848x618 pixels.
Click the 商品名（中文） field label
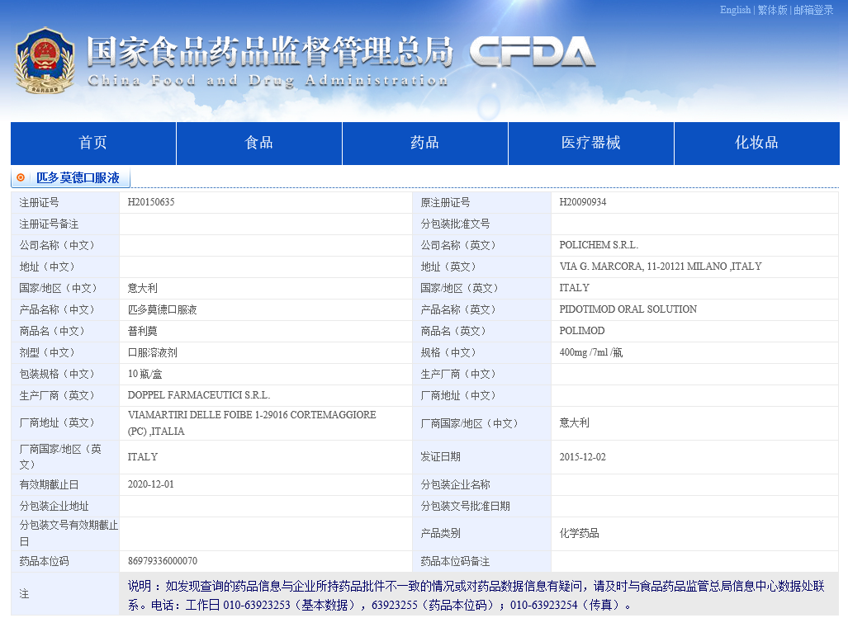tap(52, 331)
